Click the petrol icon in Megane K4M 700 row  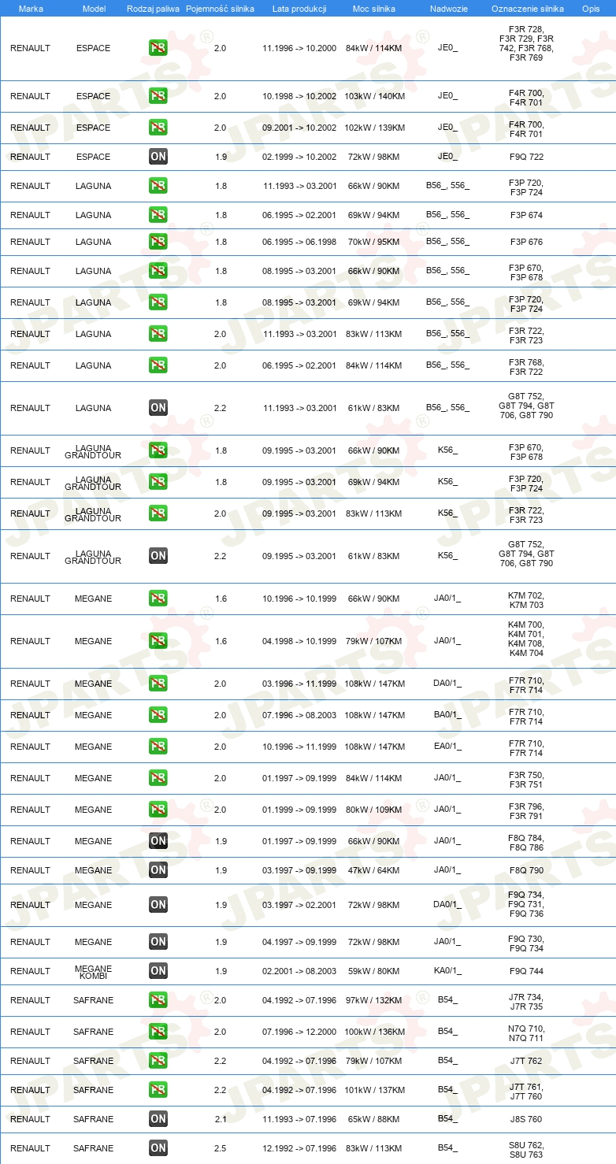tap(158, 641)
